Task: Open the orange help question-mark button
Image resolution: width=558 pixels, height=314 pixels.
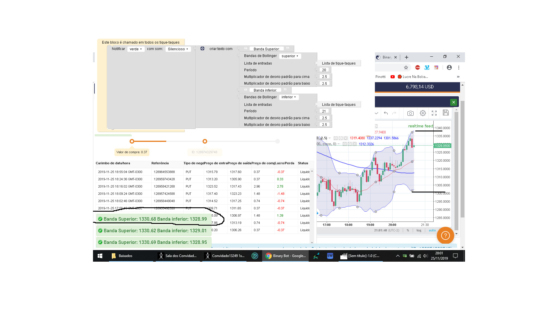Action: (x=446, y=235)
